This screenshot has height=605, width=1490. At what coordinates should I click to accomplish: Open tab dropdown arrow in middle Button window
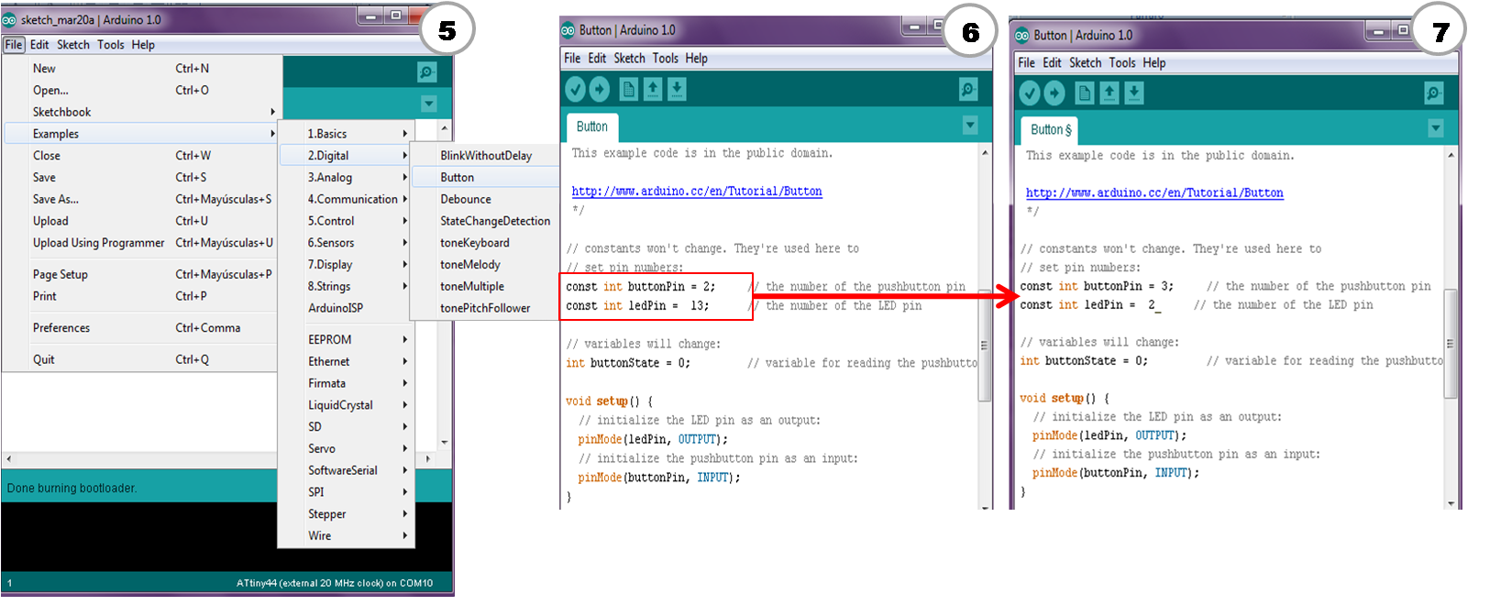(x=971, y=125)
